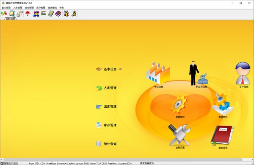Open the 帮助 menu
Image resolution: width=254 pixels, height=165 pixels.
tap(61, 8)
